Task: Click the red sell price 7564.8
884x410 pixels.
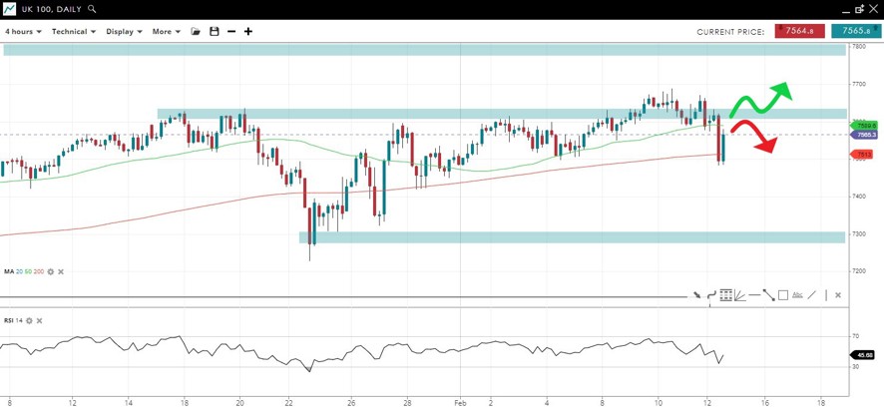Action: pyautogui.click(x=799, y=32)
